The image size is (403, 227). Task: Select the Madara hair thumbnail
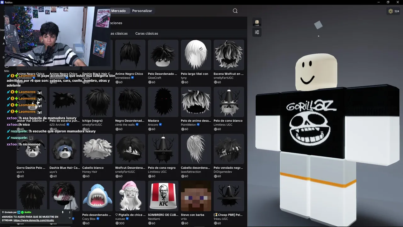pyautogui.click(x=163, y=102)
